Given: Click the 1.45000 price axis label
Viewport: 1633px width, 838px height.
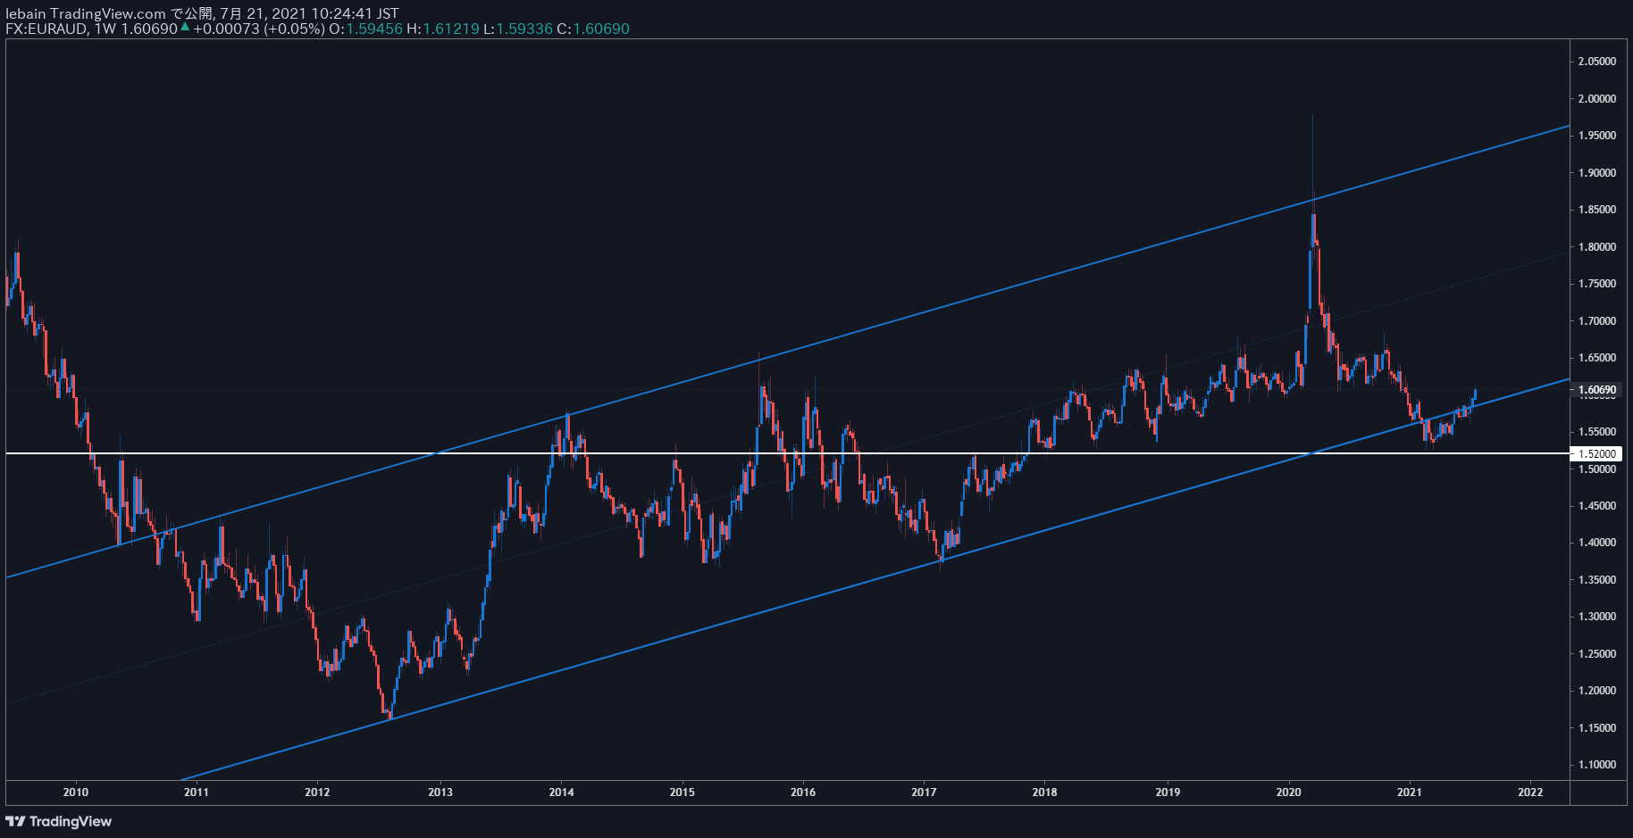Looking at the screenshot, I should 1596,506.
